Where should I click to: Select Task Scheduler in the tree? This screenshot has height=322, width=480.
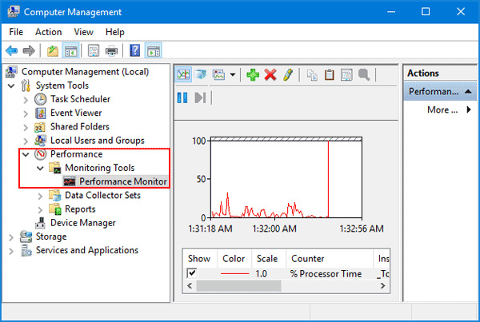point(80,99)
